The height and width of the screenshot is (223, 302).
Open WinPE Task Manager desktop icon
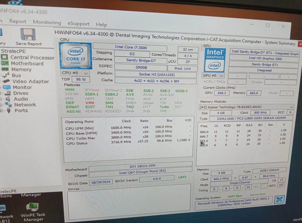click(x=33, y=212)
